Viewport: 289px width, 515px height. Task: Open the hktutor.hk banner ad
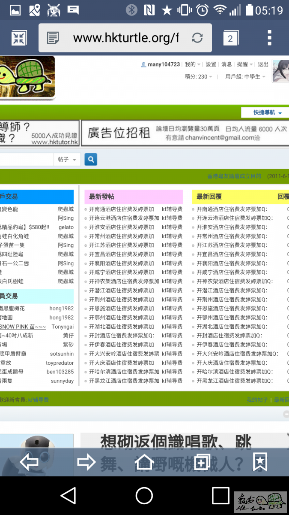pos(39,133)
